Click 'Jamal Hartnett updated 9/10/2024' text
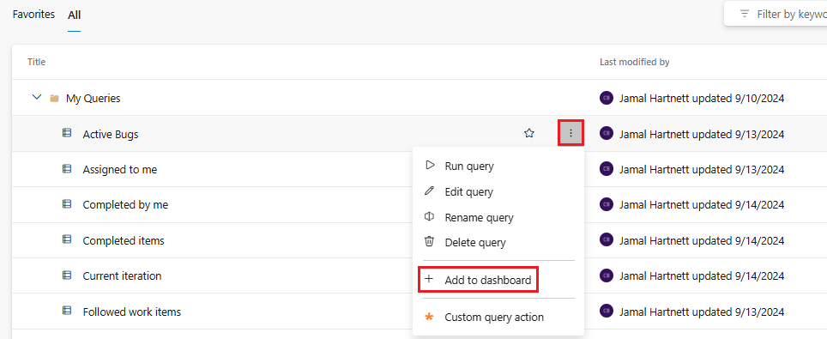The width and height of the screenshot is (827, 339). [702, 98]
